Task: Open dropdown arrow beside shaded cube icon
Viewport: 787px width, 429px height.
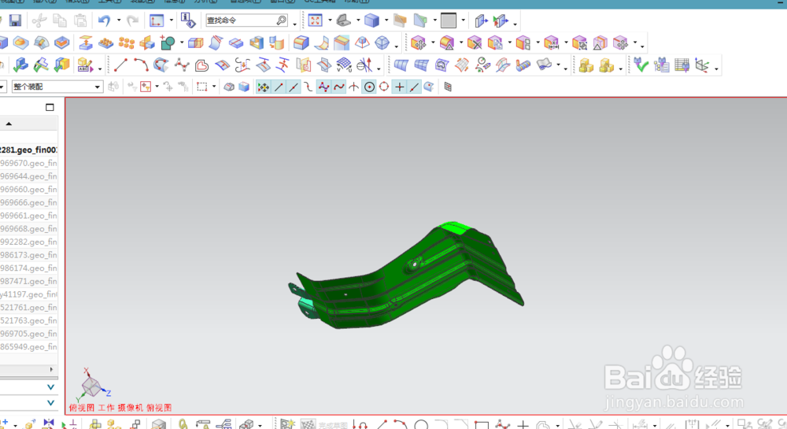Action: 386,20
